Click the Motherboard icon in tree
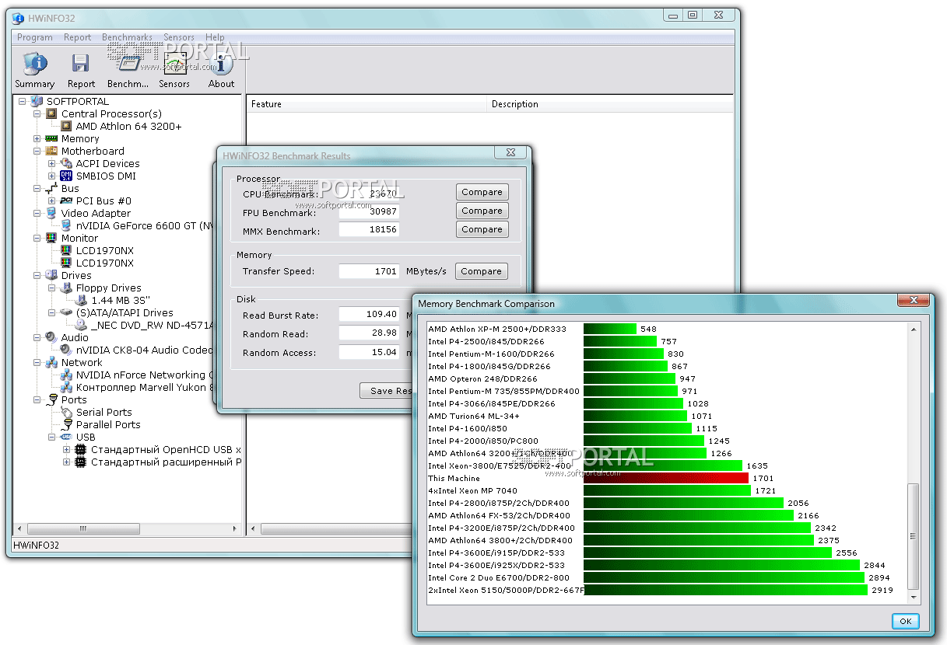The width and height of the screenshot is (947, 645). 51,151
